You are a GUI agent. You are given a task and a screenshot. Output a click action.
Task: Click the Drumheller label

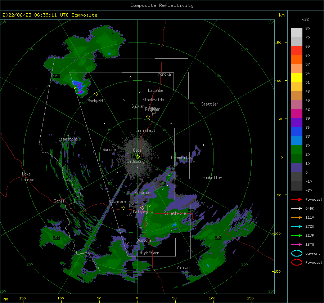[211, 178]
